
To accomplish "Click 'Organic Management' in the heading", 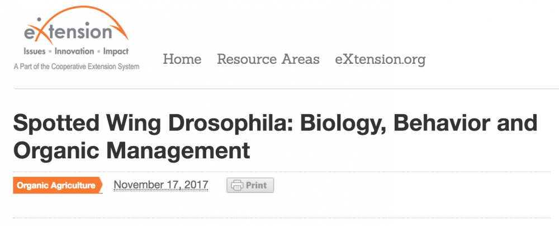I will pos(131,150).
